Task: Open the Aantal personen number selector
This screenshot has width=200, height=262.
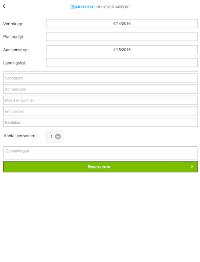Action: [x=55, y=137]
